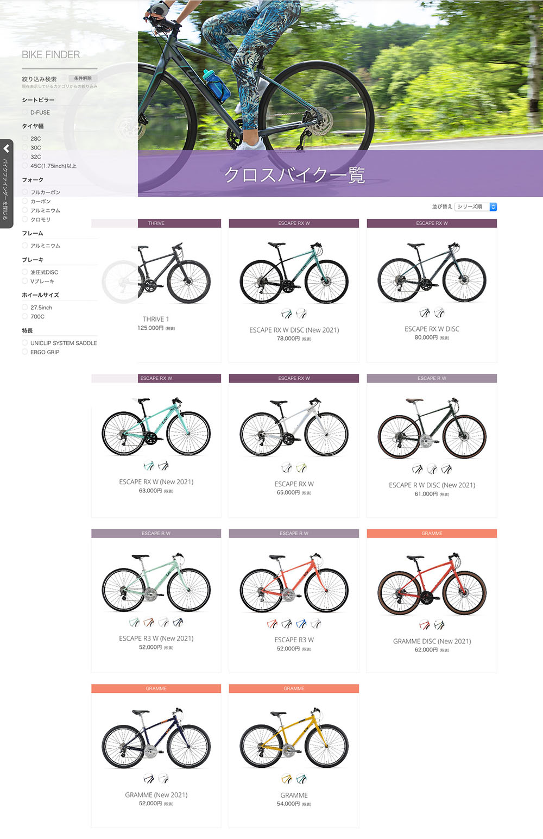
Task: Enable the D-FUSE seat pillar filter
Action: click(x=25, y=112)
